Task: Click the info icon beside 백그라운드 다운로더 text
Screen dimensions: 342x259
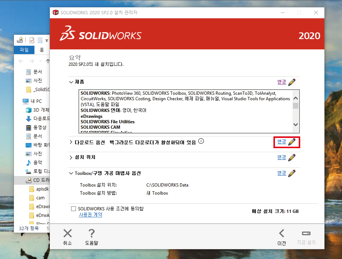Action: point(201,141)
